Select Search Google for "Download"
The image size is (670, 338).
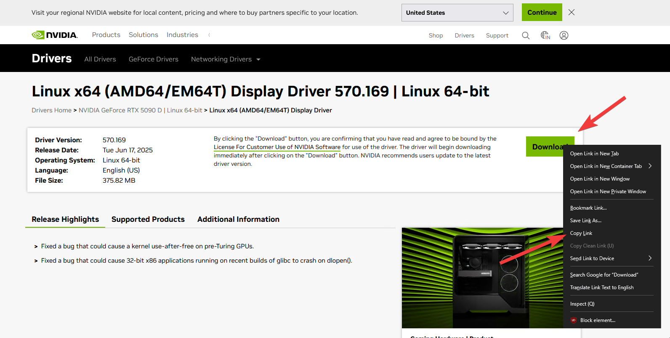click(x=612, y=275)
